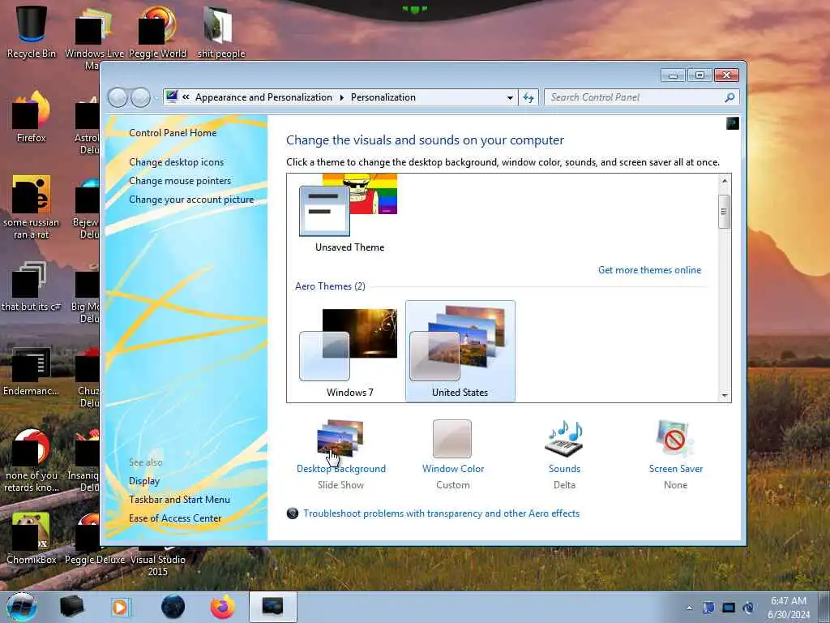Show hidden tray icons arrow
Image resolution: width=830 pixels, height=623 pixels.
point(689,608)
